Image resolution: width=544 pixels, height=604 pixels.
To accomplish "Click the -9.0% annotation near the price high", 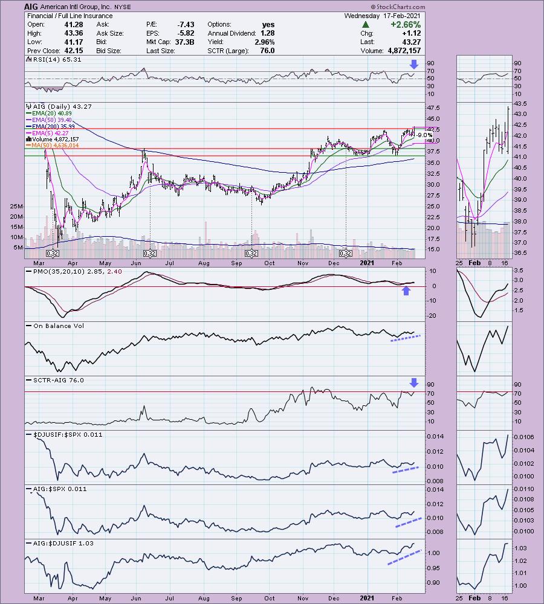I will click(x=424, y=135).
